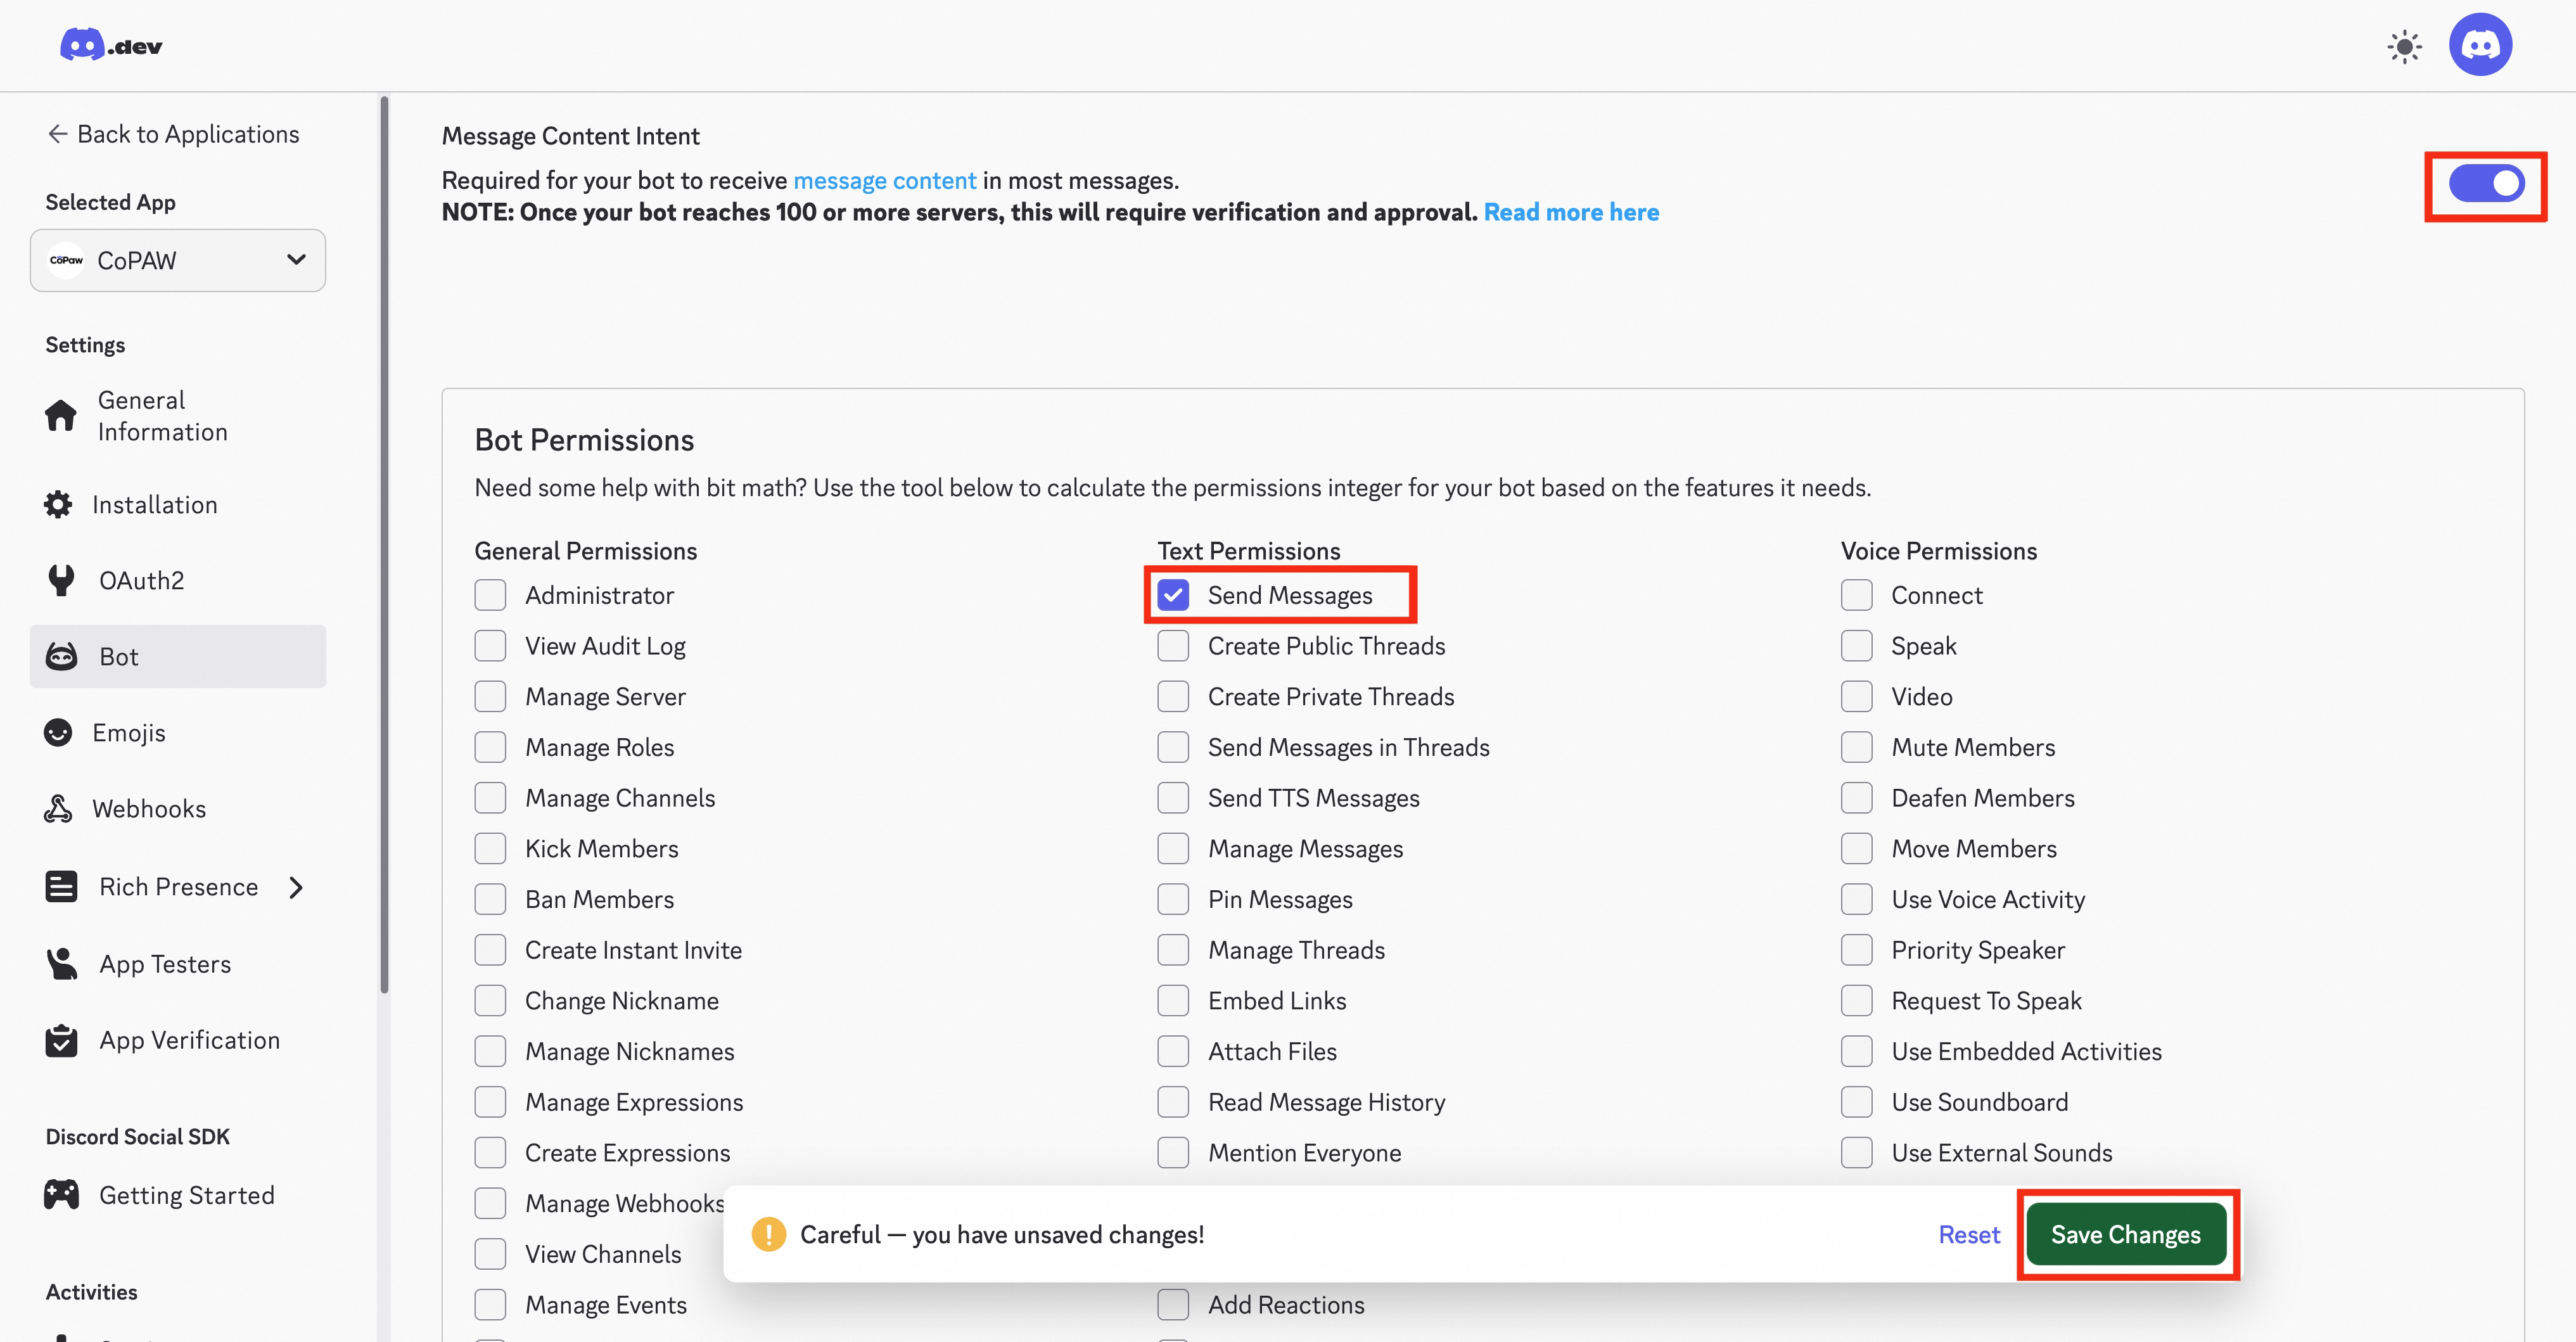Image resolution: width=2576 pixels, height=1342 pixels.
Task: Open Getting Started via gamepad icon
Action: pos(60,1194)
